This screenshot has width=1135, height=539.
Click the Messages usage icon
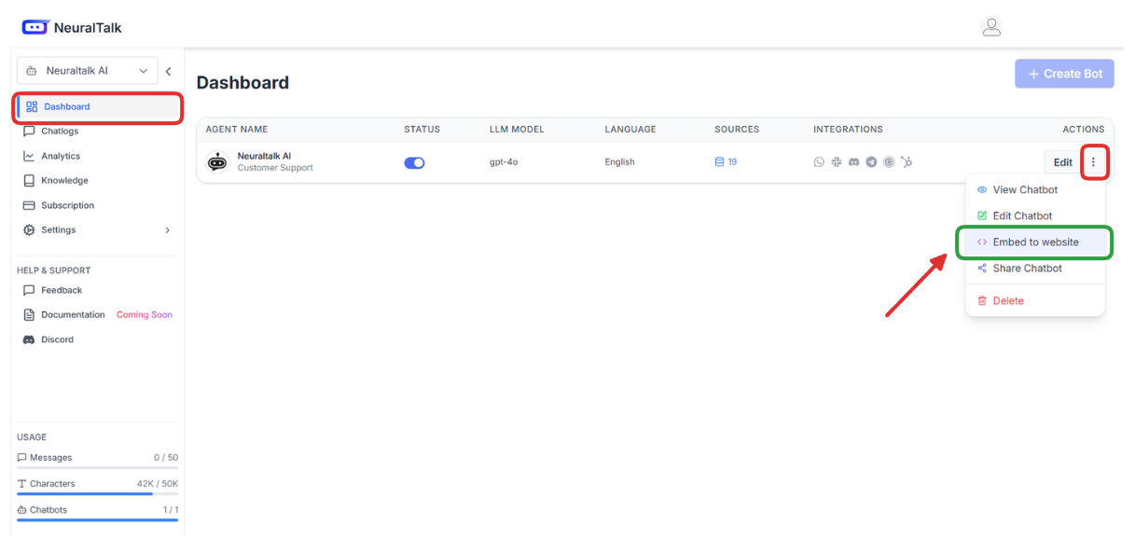pyautogui.click(x=22, y=458)
